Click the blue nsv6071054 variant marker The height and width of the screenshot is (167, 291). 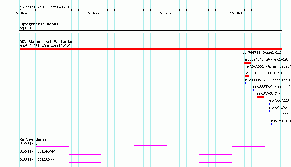pyautogui.click(x=270, y=111)
